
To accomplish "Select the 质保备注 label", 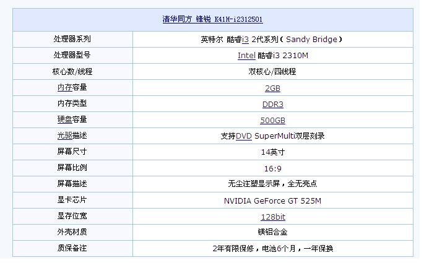I will pyautogui.click(x=72, y=248).
